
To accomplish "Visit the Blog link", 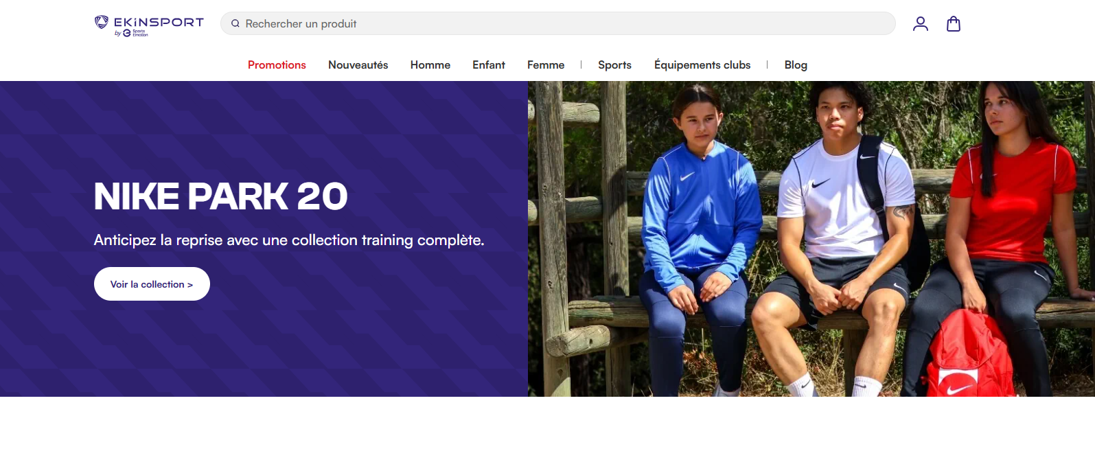I will [x=795, y=65].
